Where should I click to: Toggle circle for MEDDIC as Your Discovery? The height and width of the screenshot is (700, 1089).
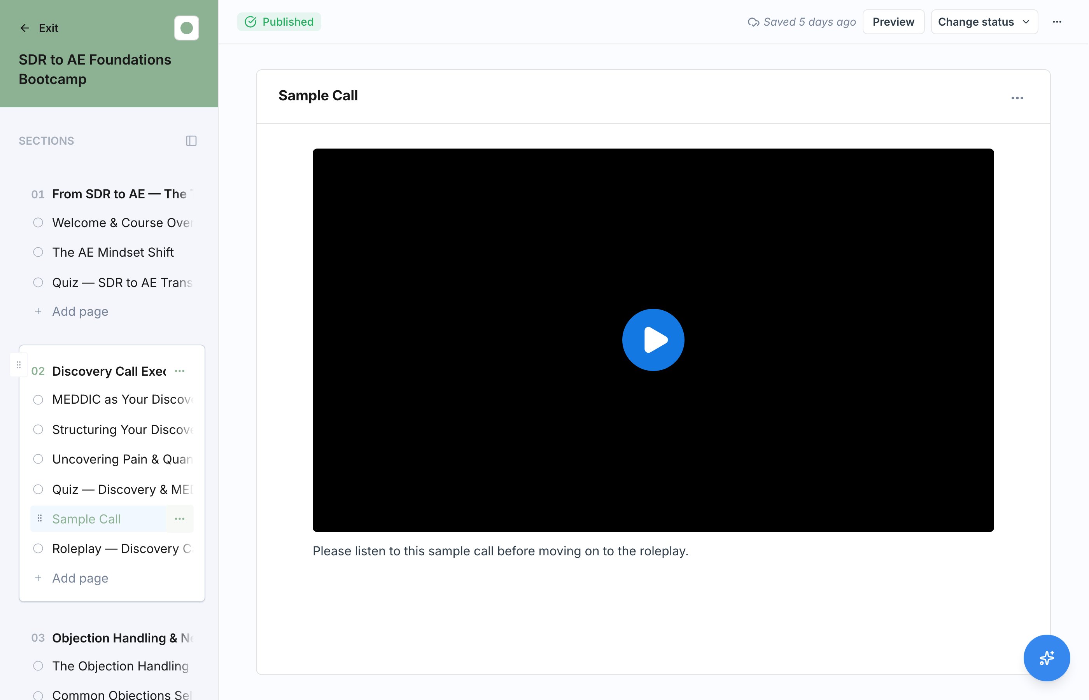(x=38, y=399)
